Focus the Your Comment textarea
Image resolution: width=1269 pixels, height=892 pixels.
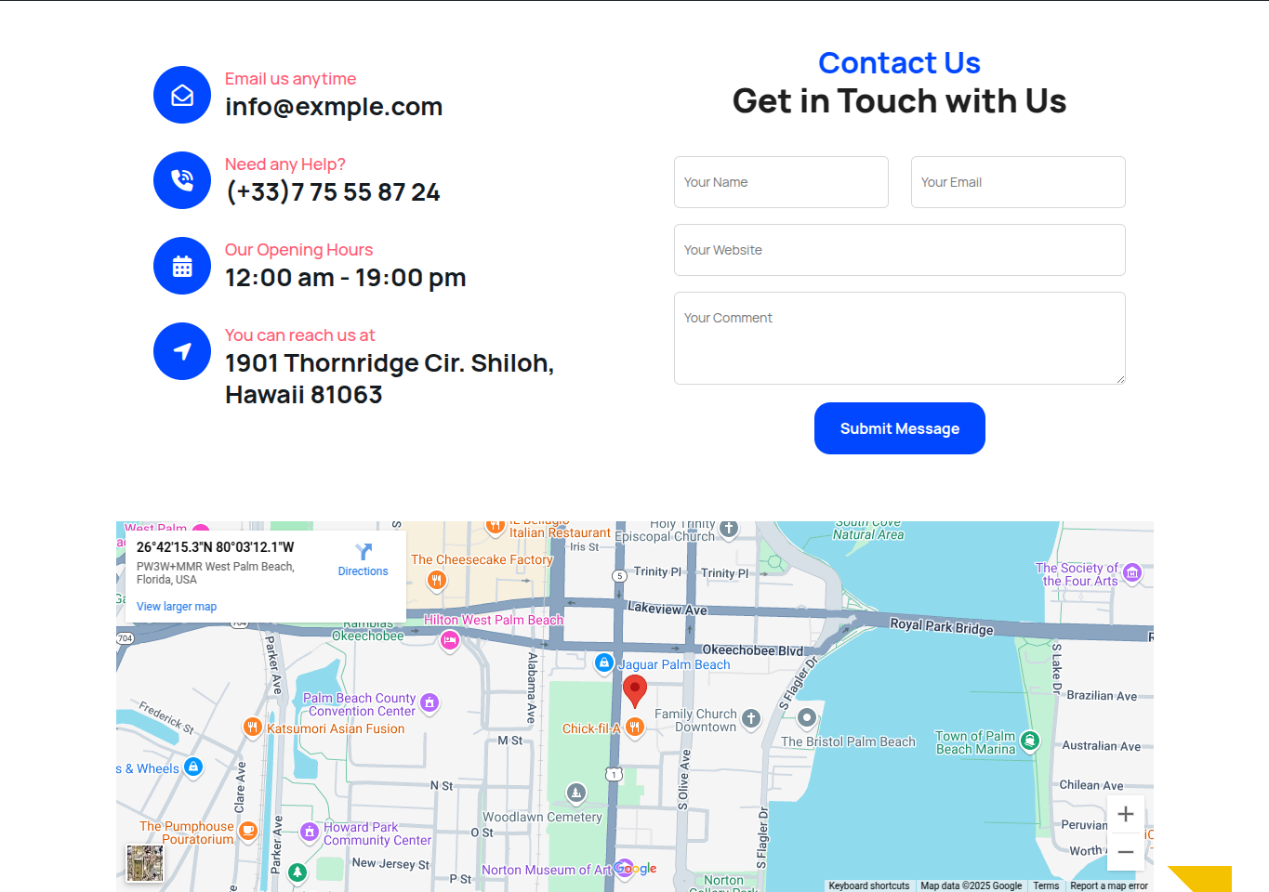pyautogui.click(x=900, y=338)
